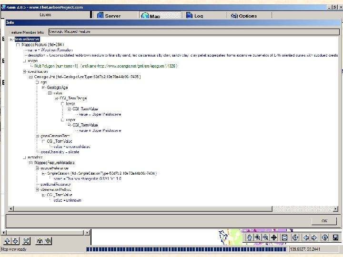This screenshot has width=343, height=257.
Task: Click the Save floppy disk icon
Action: 335,237
